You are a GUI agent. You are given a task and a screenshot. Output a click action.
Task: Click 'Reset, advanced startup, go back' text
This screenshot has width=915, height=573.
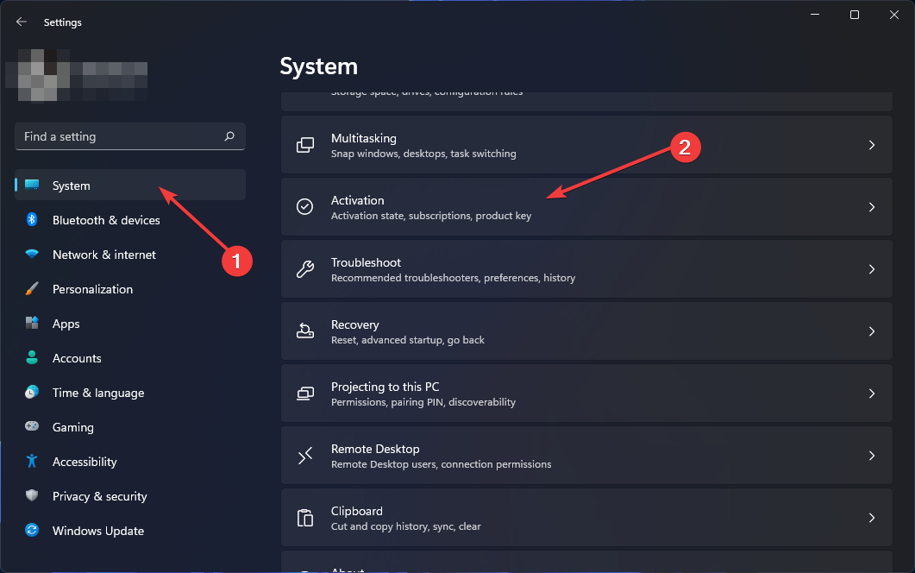click(x=407, y=340)
